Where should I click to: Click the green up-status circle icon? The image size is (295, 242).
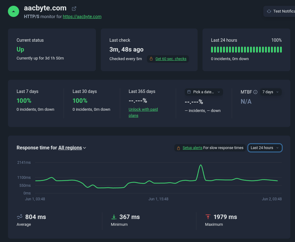(x=13, y=11)
